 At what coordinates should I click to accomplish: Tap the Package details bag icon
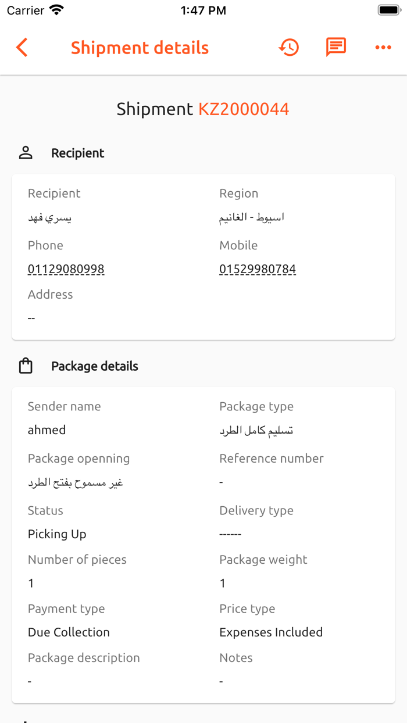click(x=26, y=366)
